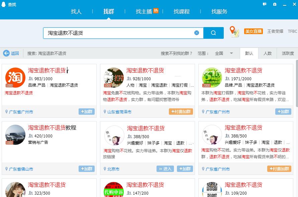Join the 983/1000 group with +加群

[x=87, y=111]
